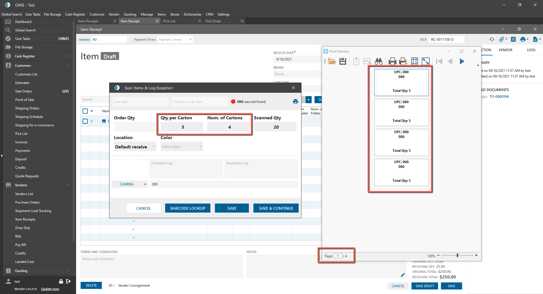The image size is (543, 294).
Task: Click the Scan item input field
Action: (x=141, y=102)
